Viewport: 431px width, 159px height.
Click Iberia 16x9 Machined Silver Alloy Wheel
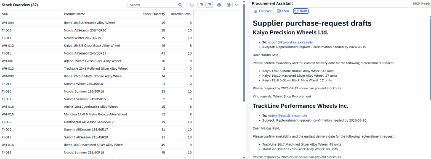click(94, 145)
